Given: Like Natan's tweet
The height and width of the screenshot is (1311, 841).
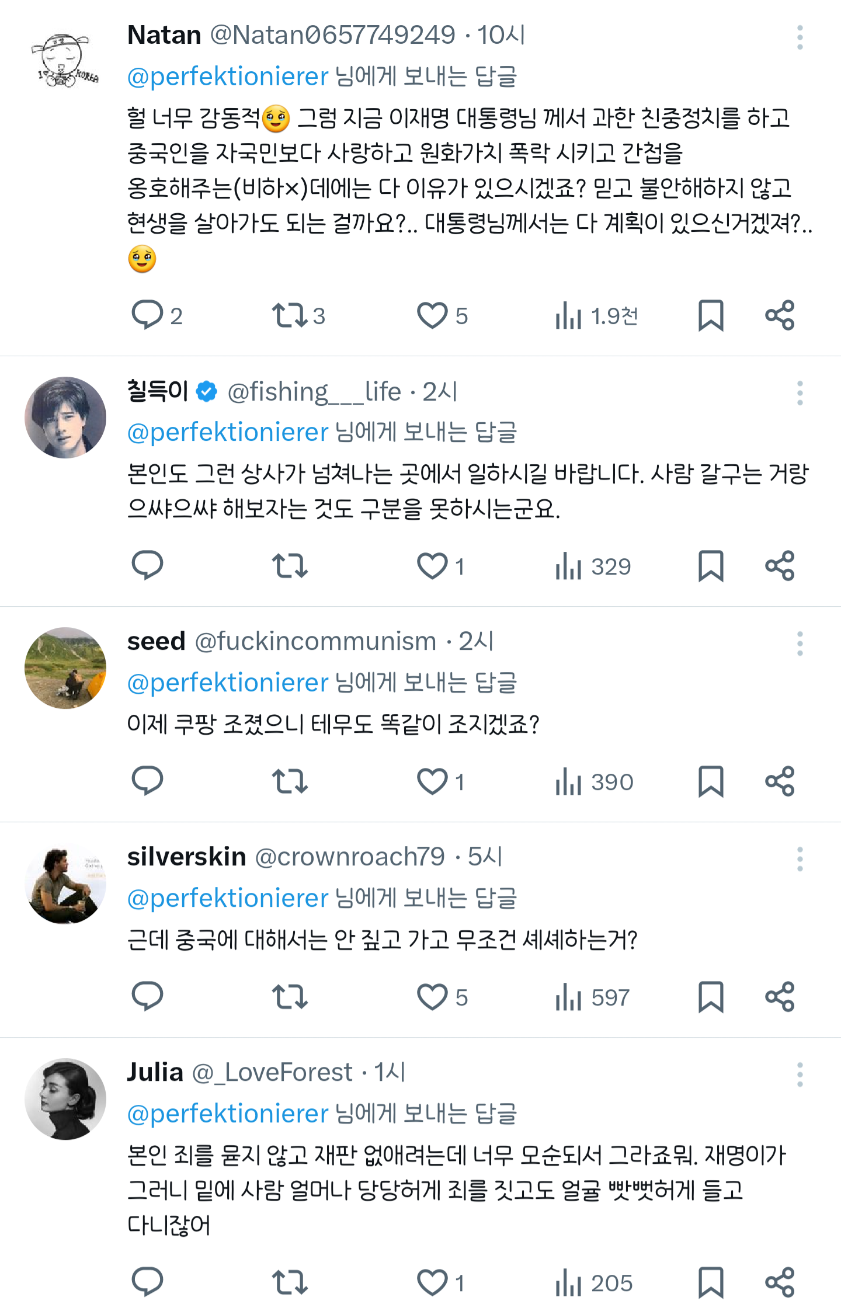Looking at the screenshot, I should pyautogui.click(x=432, y=315).
